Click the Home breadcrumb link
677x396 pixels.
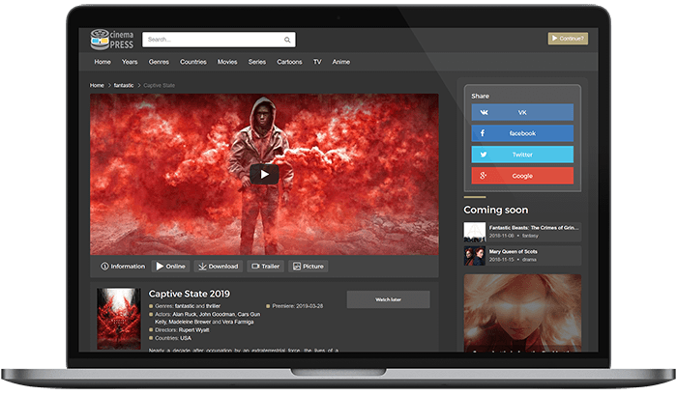(97, 85)
